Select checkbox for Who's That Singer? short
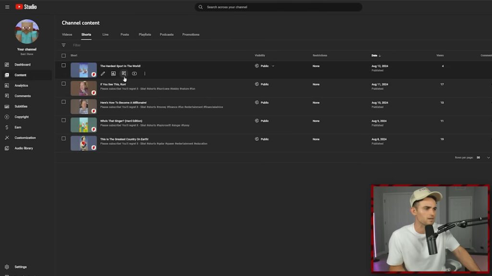This screenshot has width=492, height=276. [x=63, y=120]
